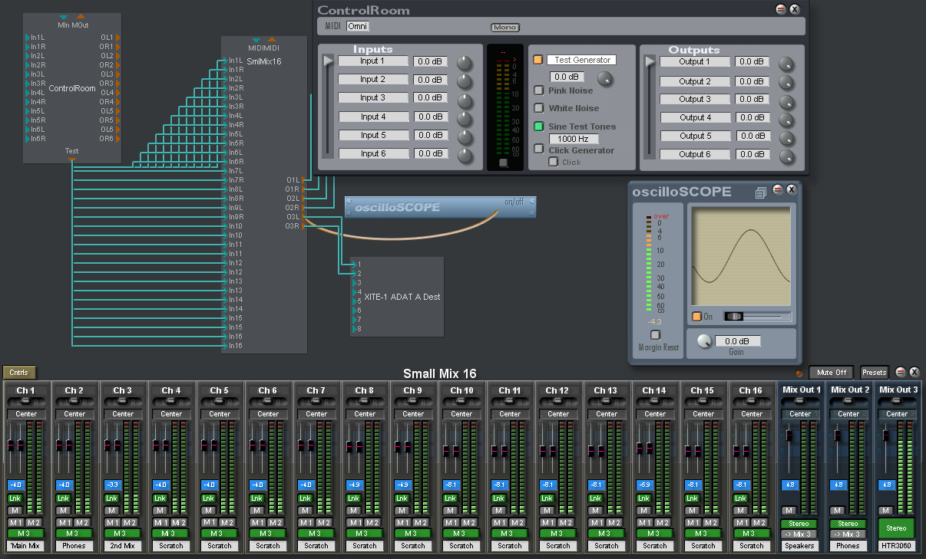Click the XITE-1 ADAT A Dest module
This screenshot has width=926, height=559.
(x=397, y=297)
